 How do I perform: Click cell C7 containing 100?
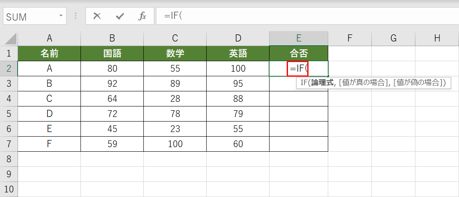point(175,144)
